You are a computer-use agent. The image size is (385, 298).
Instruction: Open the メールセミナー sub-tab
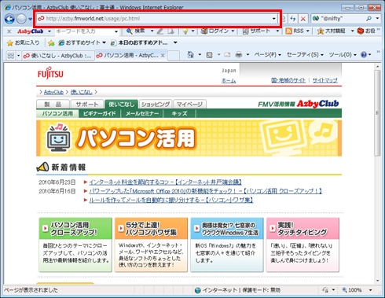pos(142,113)
